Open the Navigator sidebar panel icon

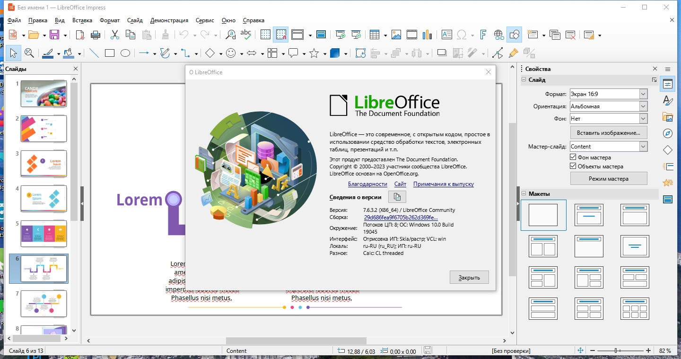point(668,133)
